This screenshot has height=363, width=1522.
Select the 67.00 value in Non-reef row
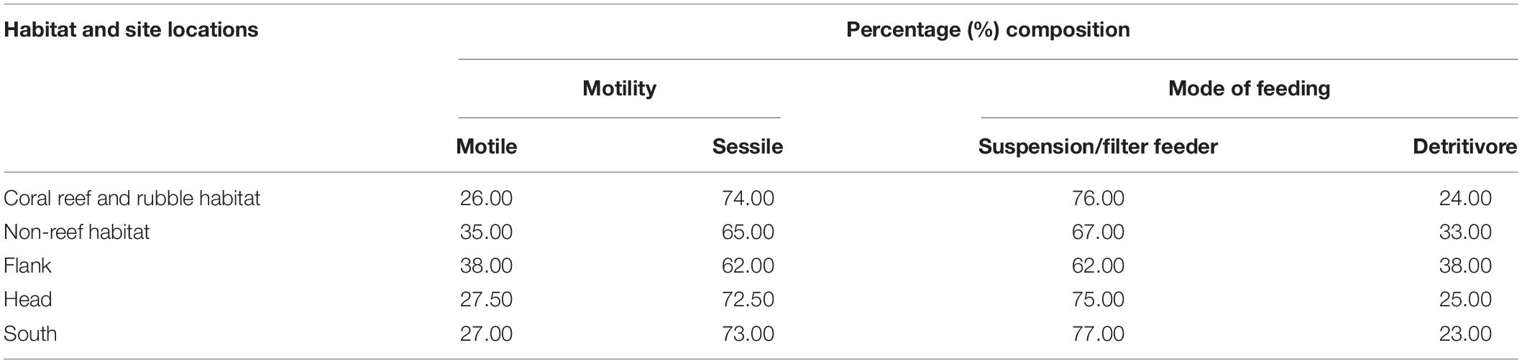pyautogui.click(x=1098, y=232)
